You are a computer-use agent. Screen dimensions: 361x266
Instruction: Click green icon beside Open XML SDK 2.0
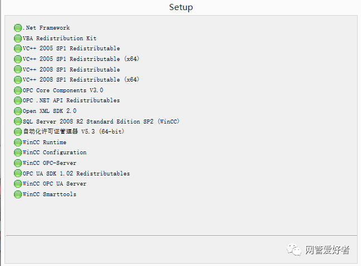pyautogui.click(x=18, y=111)
